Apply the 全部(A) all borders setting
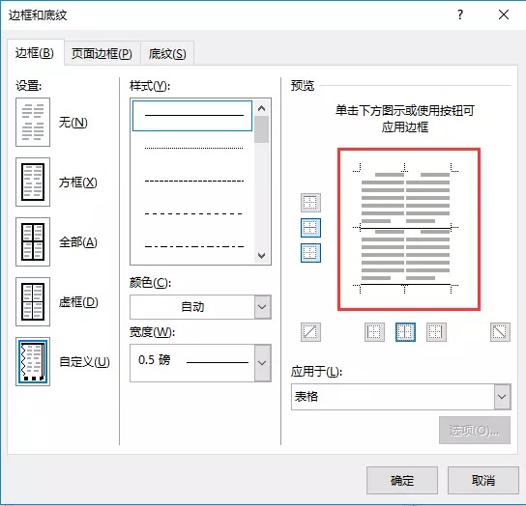 pyautogui.click(x=33, y=241)
